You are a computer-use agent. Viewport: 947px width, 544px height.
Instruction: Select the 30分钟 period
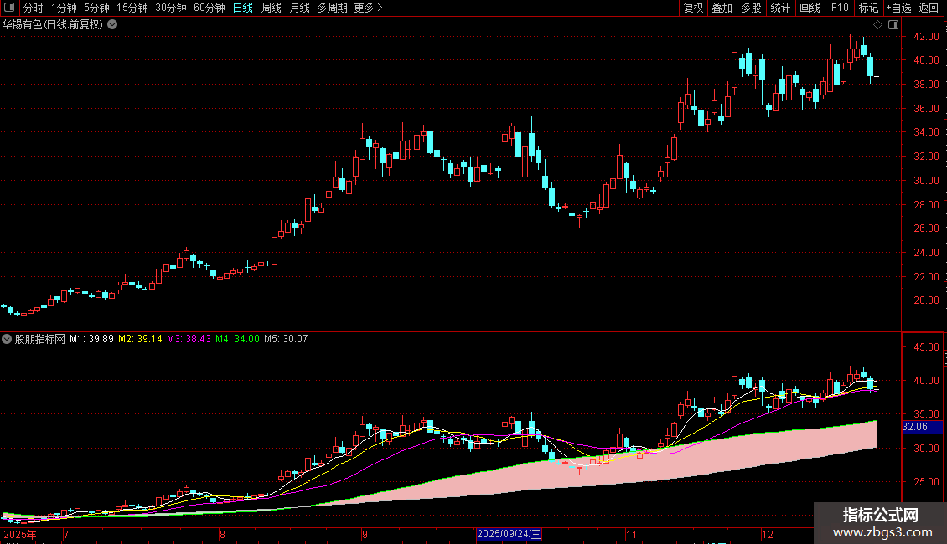pos(170,8)
